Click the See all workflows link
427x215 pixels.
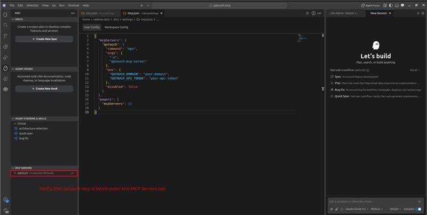click(x=415, y=71)
